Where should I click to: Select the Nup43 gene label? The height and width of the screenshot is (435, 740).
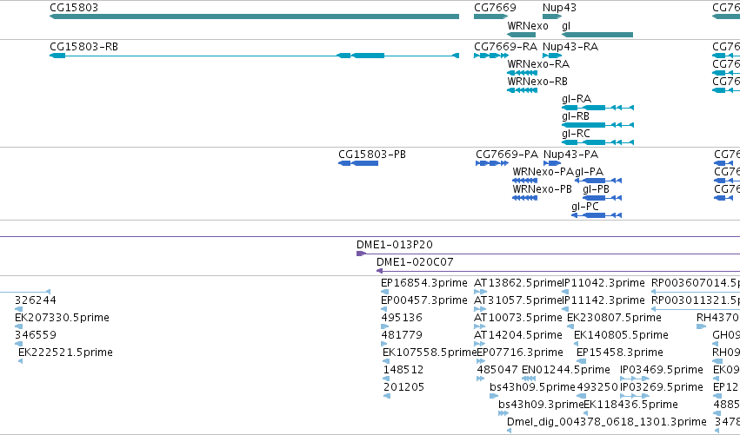[559, 8]
